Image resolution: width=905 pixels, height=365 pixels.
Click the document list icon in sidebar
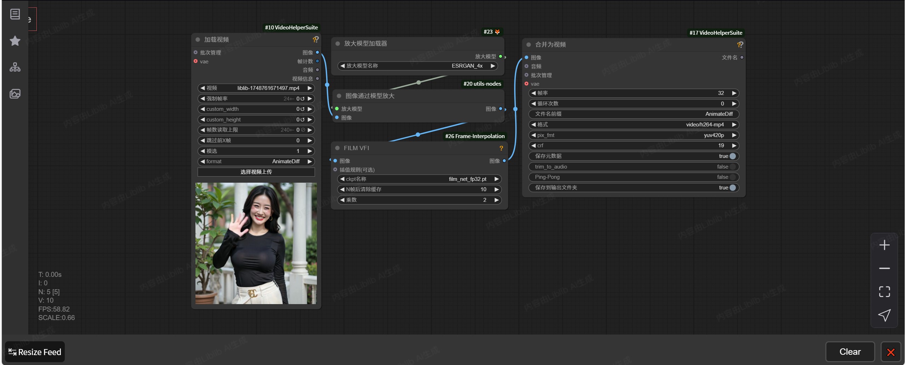[15, 14]
